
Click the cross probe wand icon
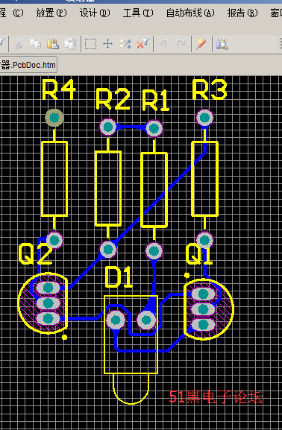[201, 44]
